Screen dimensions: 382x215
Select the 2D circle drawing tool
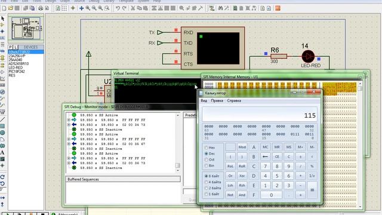(2, 133)
